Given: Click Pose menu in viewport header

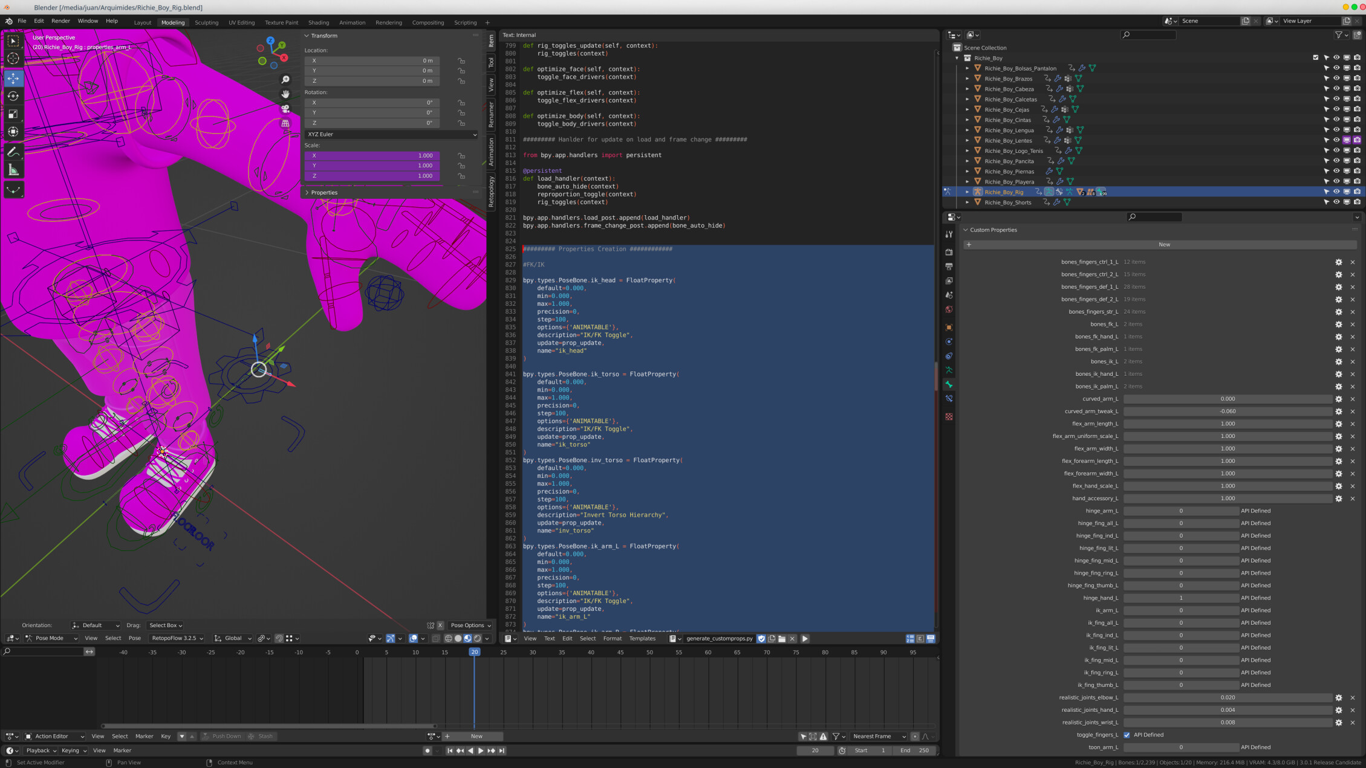Looking at the screenshot, I should (x=135, y=637).
